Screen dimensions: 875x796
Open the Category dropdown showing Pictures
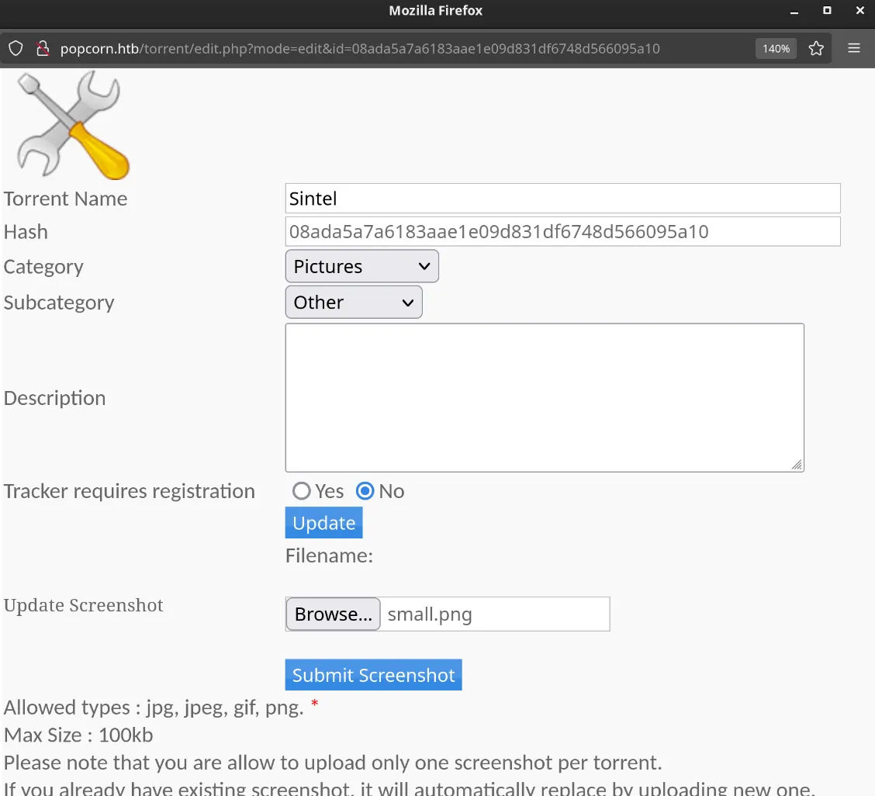(x=361, y=266)
